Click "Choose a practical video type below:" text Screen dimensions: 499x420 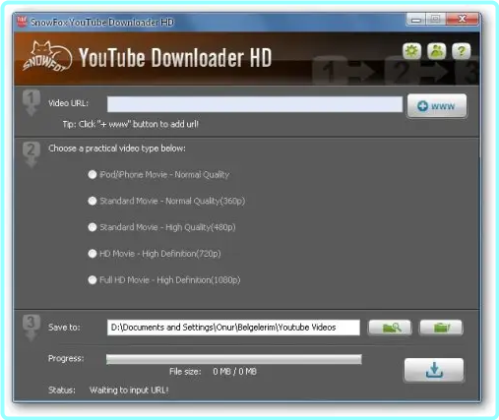coord(117,149)
